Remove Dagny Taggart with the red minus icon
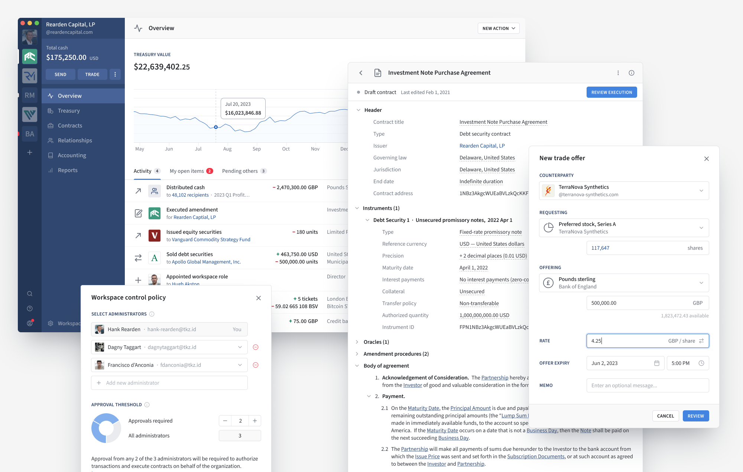 (256, 347)
